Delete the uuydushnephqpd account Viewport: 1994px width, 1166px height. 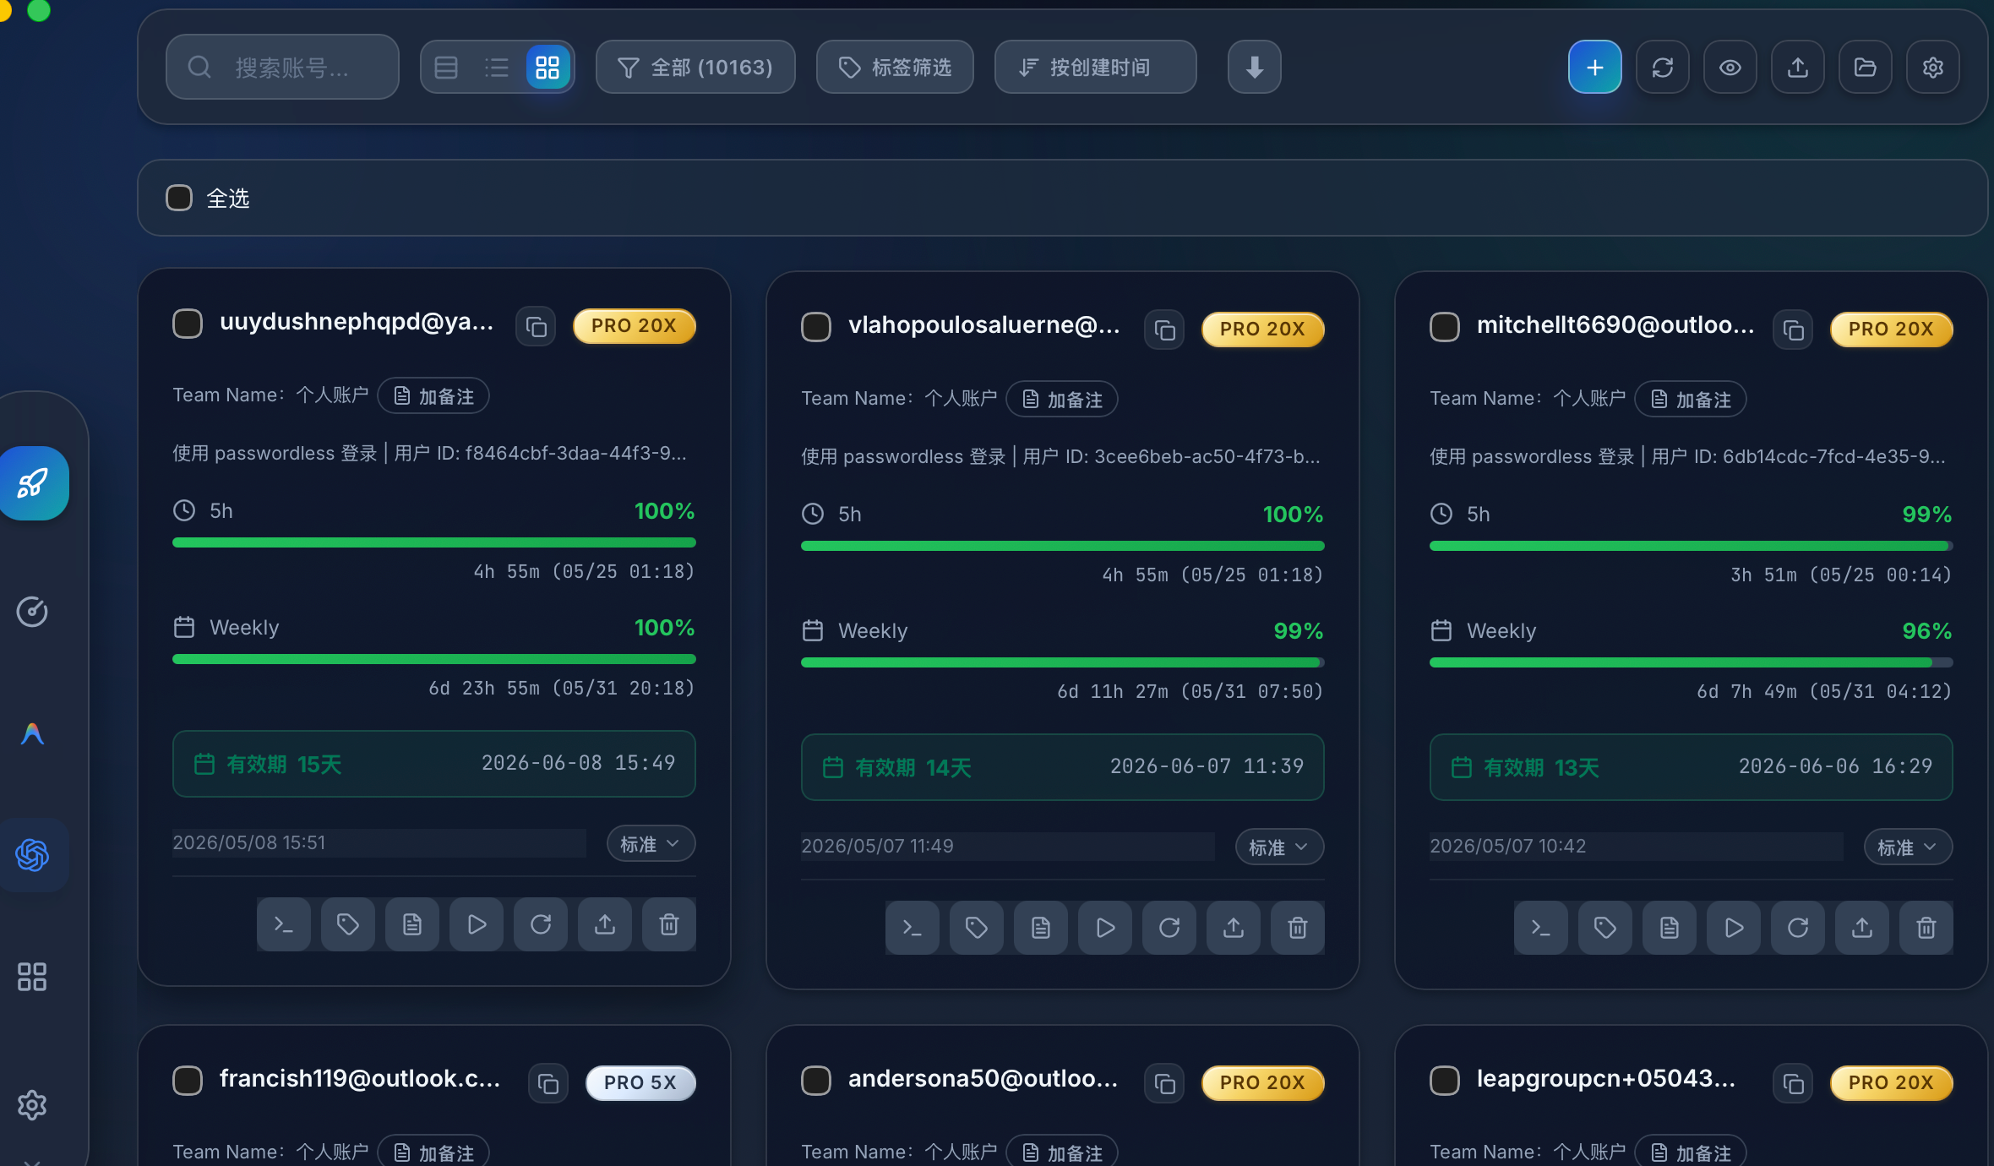(669, 924)
